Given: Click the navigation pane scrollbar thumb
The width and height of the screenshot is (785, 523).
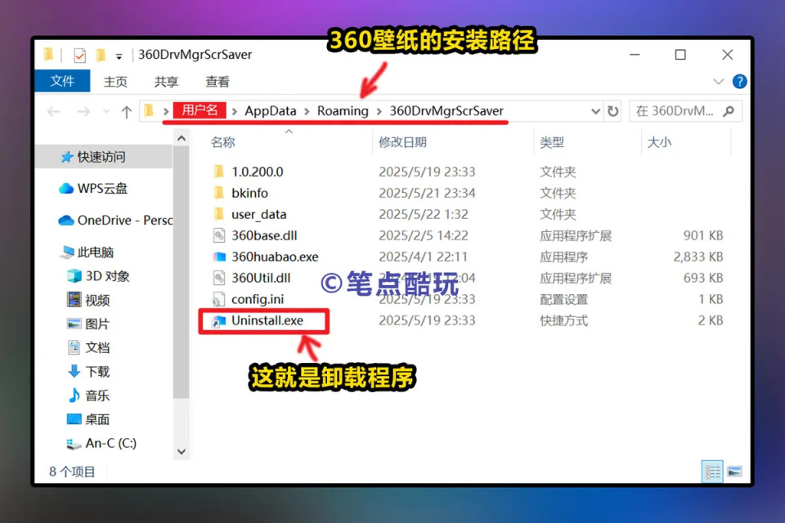Looking at the screenshot, I should click(x=182, y=273).
